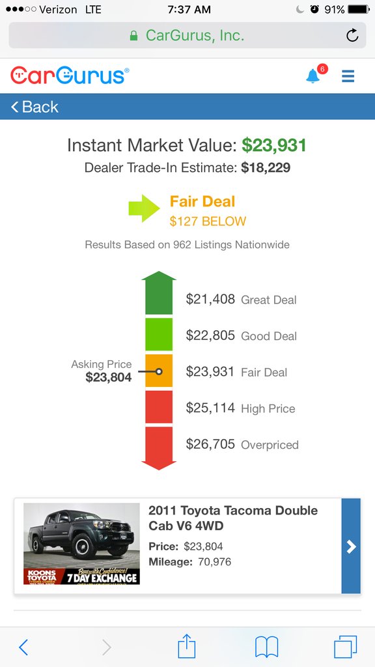Select the dark green Great Deal segment
The width and height of the screenshot is (375, 667).
[x=159, y=293]
